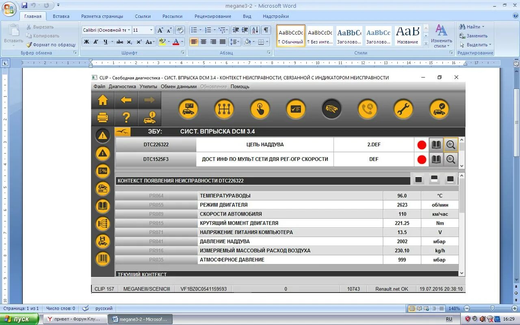The height and width of the screenshot is (325, 520).
Task: Toggle italic formatting (К)
Action: pos(96,42)
